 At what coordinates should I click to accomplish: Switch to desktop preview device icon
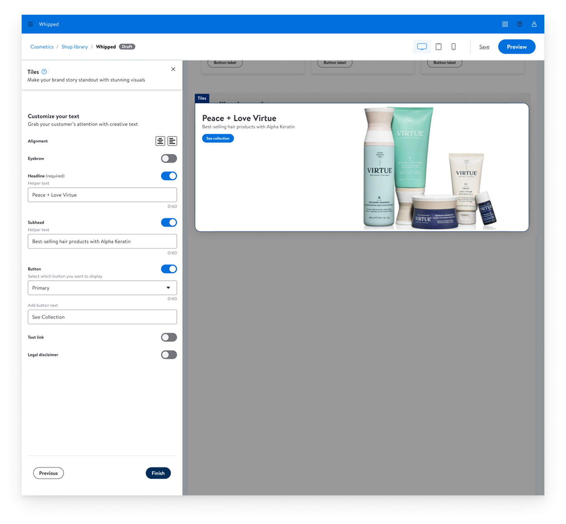pos(422,47)
